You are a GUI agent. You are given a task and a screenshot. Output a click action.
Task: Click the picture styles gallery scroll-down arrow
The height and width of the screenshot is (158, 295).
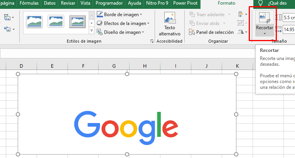(92, 23)
